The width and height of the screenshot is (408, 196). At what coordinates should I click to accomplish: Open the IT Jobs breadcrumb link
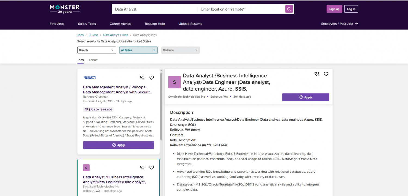tap(93, 35)
